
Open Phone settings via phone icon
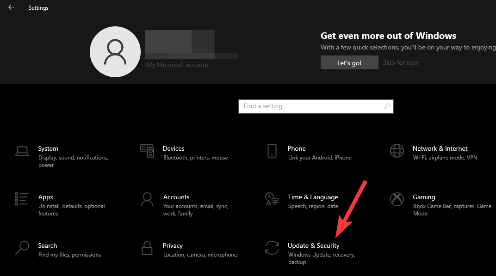[272, 151]
